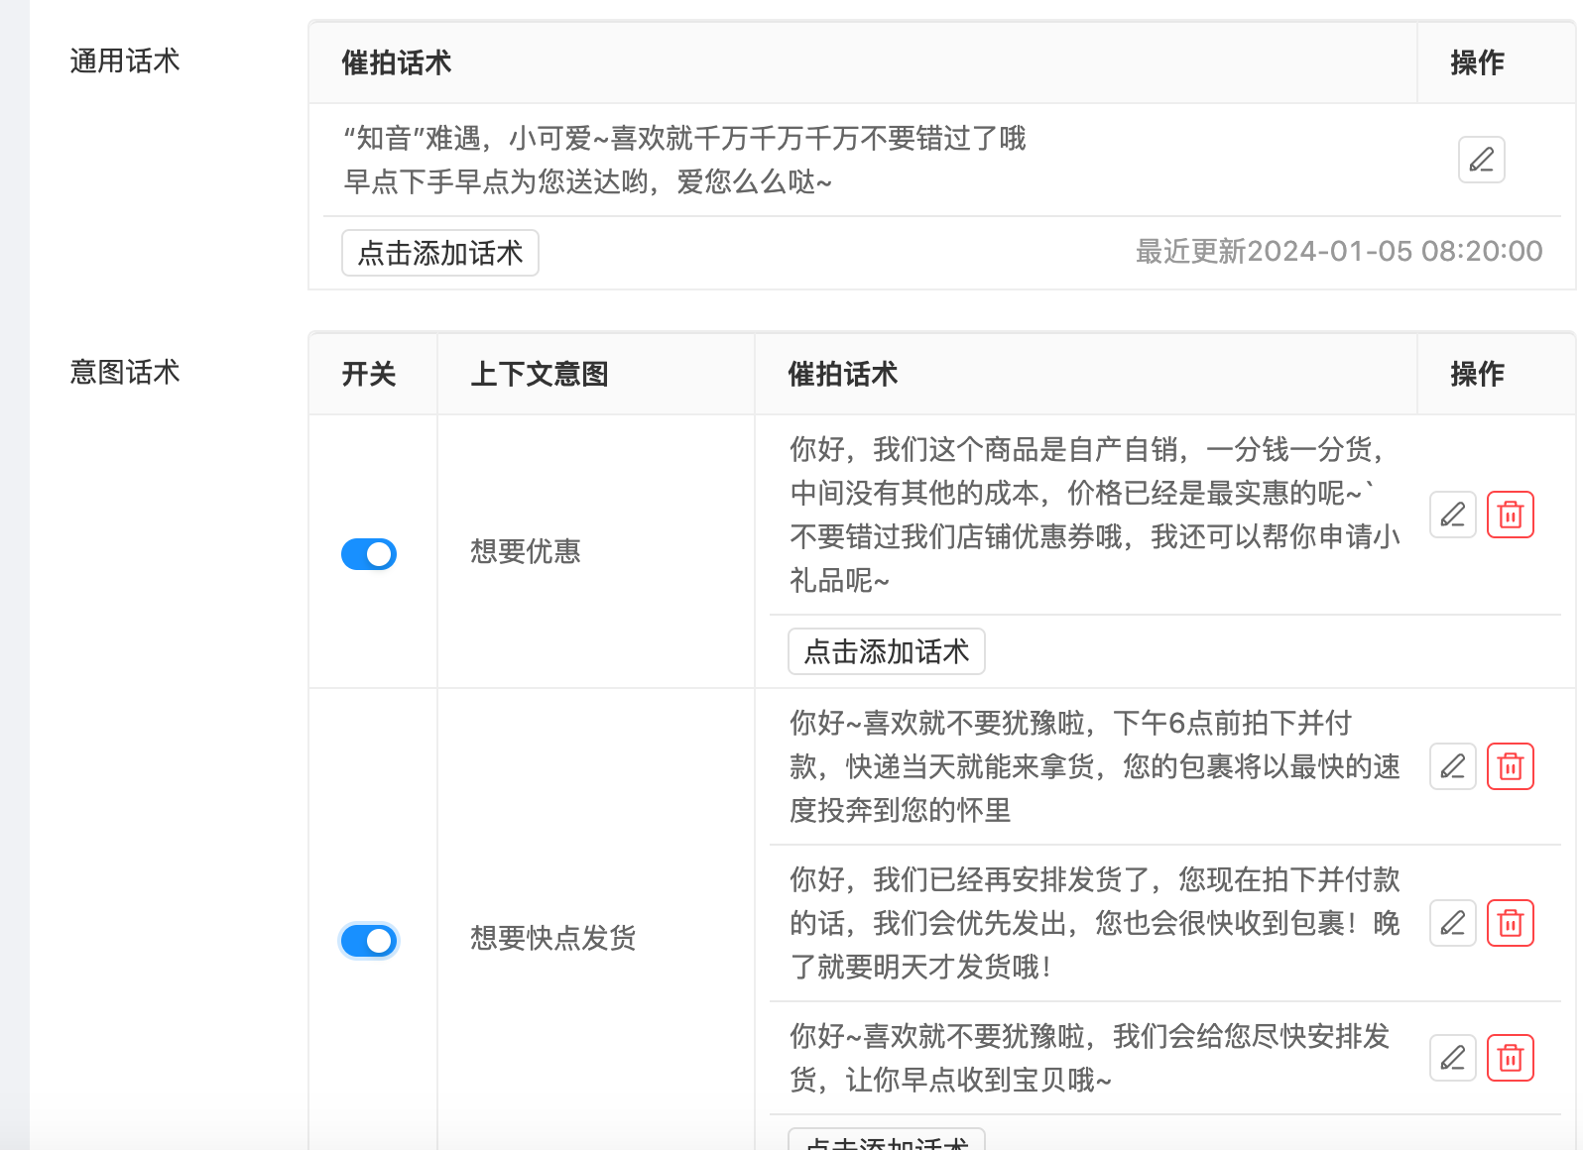
Task: Click the 通用话术 section label
Action: [125, 60]
